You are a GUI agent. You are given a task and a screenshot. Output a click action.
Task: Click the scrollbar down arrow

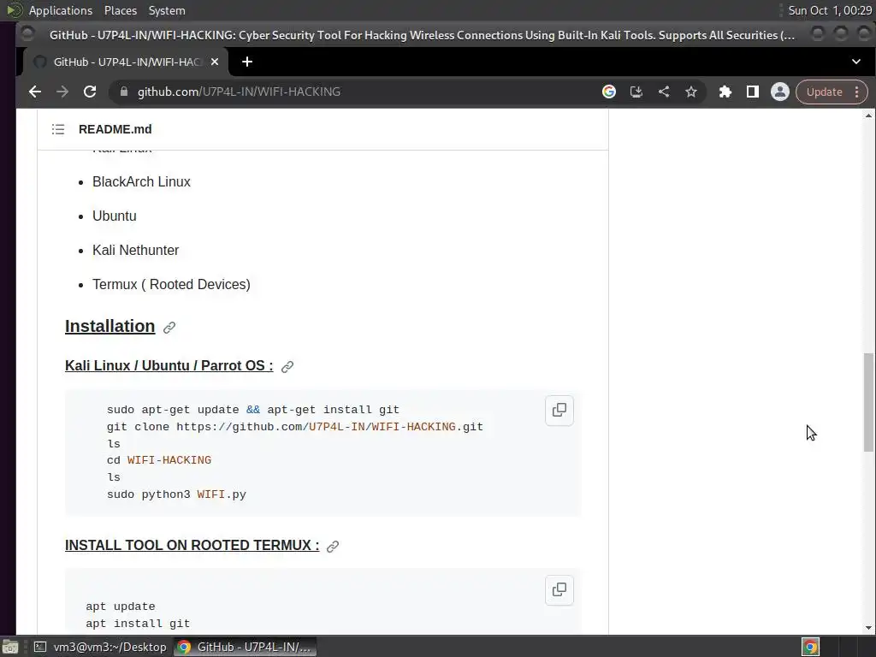click(868, 628)
